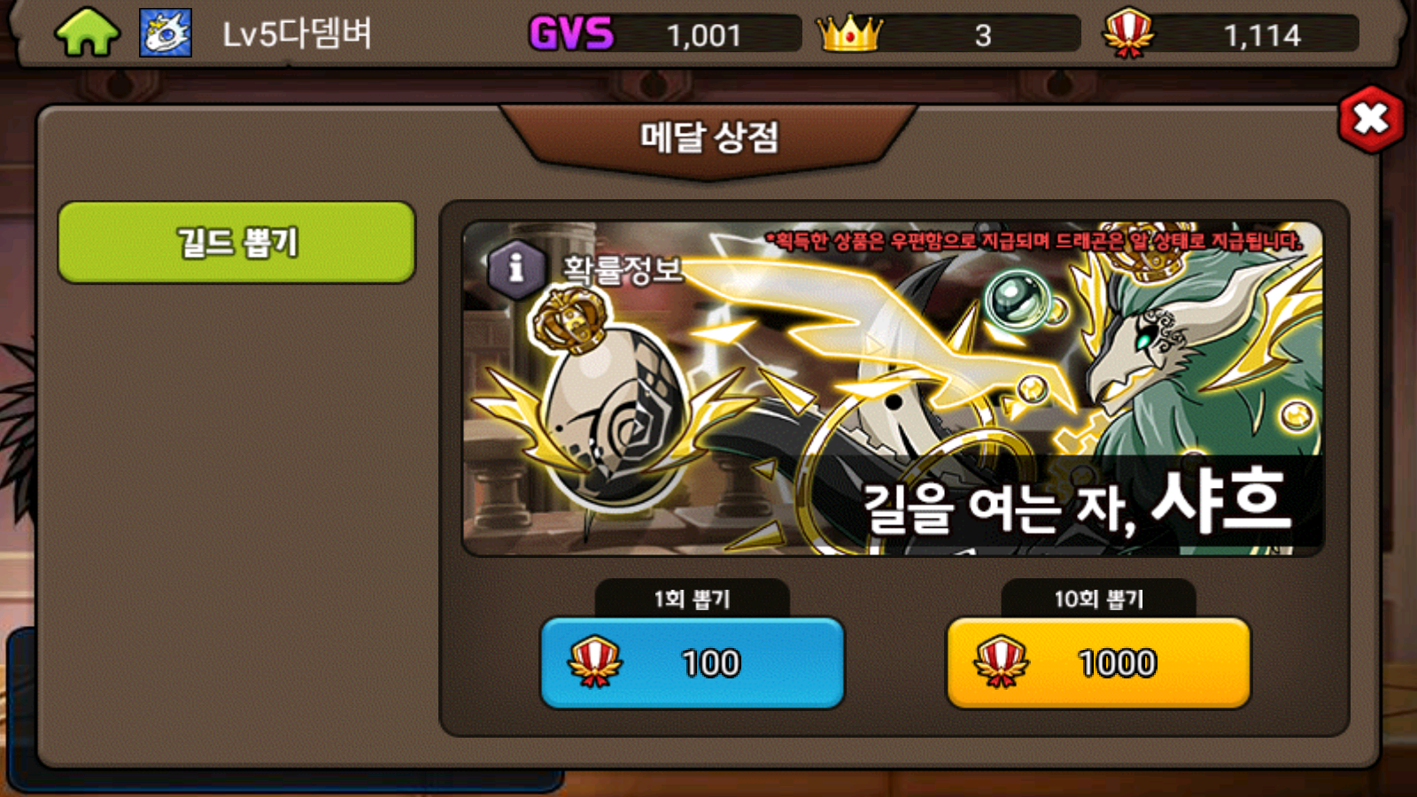Tap the medal currency icon in top bar

pyautogui.click(x=1128, y=33)
